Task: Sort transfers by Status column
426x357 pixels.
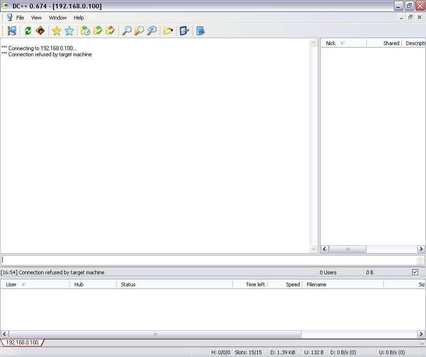Action: [x=174, y=284]
